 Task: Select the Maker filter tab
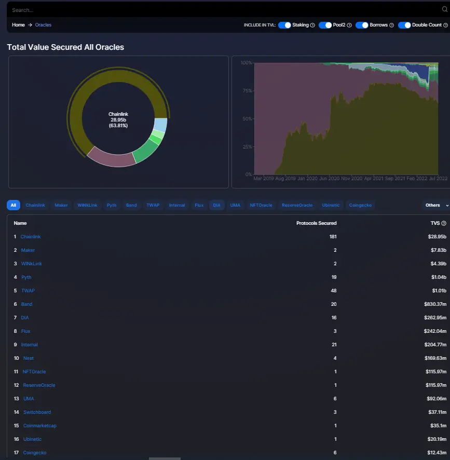click(x=61, y=205)
